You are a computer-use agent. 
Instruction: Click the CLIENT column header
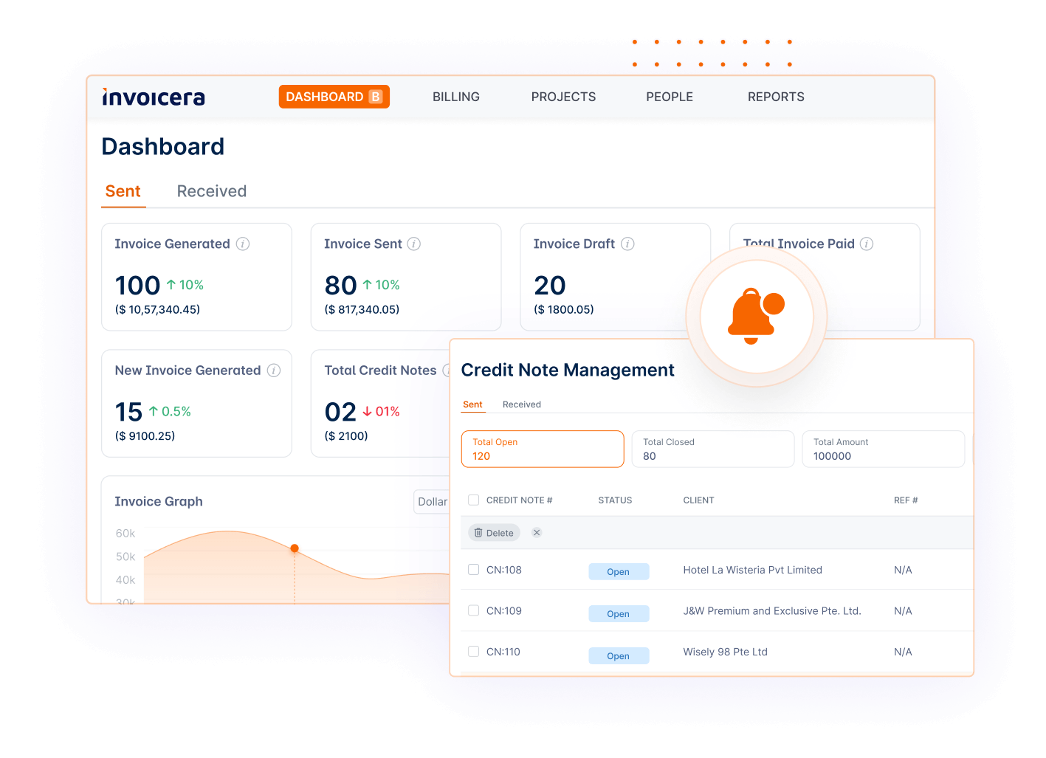tap(698, 500)
